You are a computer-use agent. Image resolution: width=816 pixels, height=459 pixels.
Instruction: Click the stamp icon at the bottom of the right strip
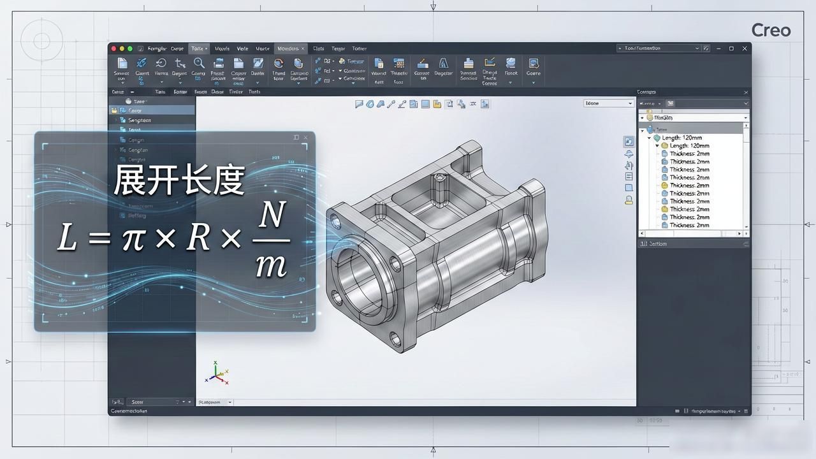click(629, 200)
